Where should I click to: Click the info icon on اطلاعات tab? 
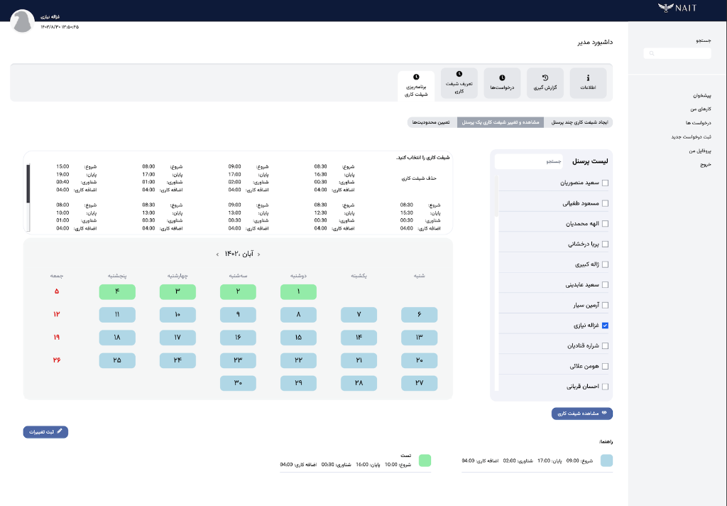pos(588,78)
